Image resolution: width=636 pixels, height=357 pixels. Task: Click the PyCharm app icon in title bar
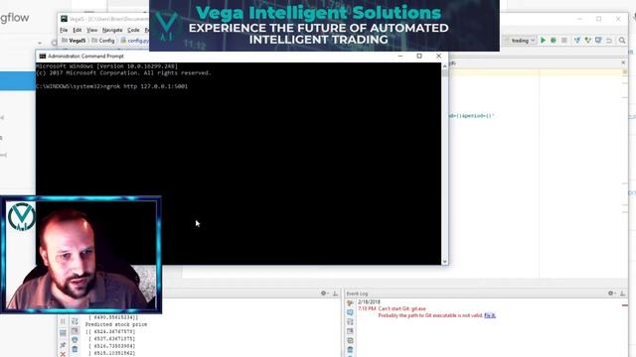[x=64, y=19]
